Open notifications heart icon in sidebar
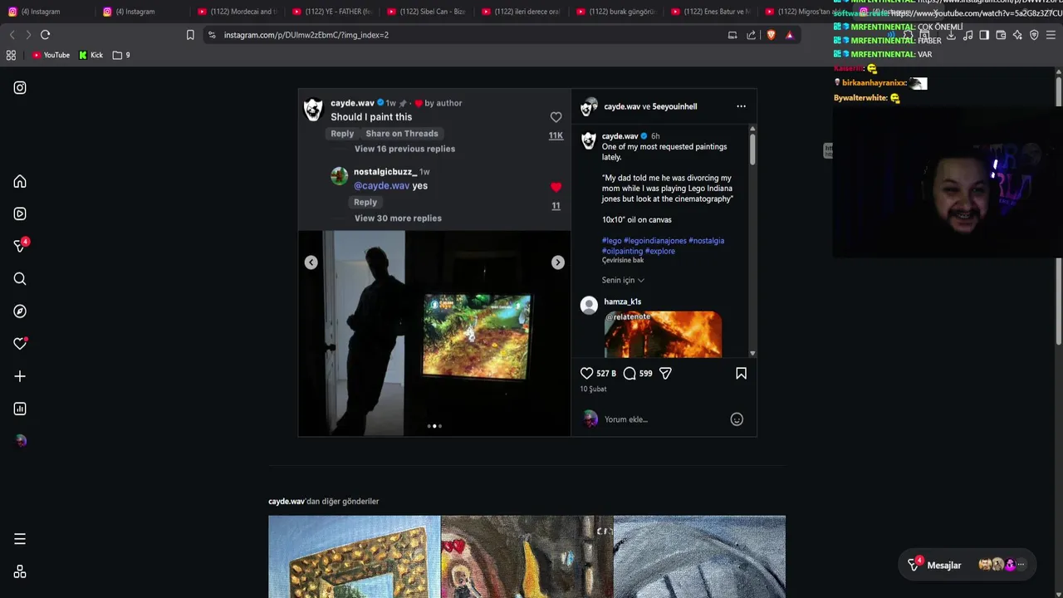 click(21, 344)
